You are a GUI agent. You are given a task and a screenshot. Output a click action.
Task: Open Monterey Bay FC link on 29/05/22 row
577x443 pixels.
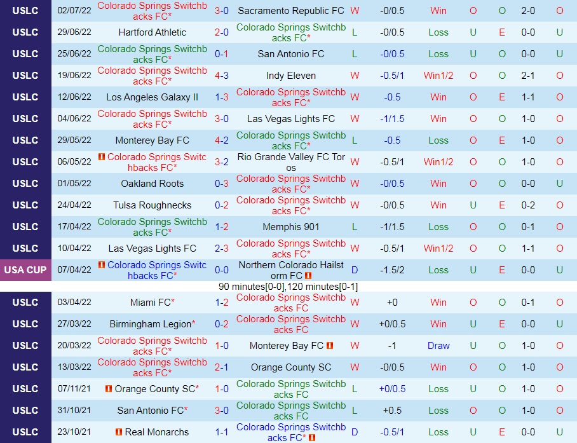tap(153, 140)
